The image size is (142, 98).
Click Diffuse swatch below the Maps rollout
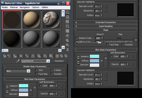tap(95, 61)
